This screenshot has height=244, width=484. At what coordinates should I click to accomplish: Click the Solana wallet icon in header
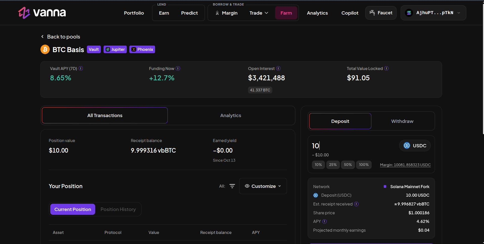coord(409,13)
